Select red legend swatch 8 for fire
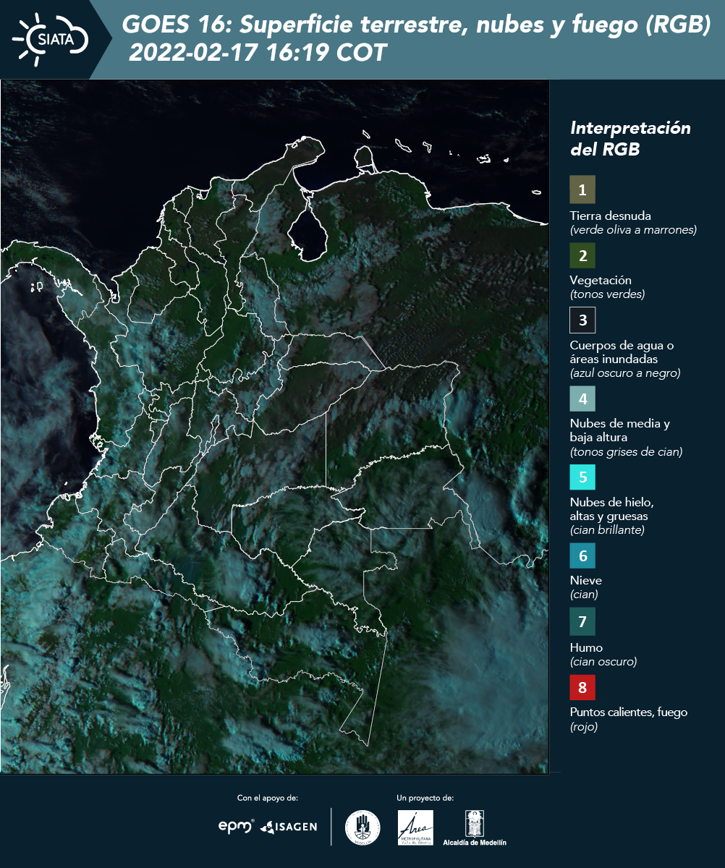The width and height of the screenshot is (725, 868). pyautogui.click(x=582, y=686)
